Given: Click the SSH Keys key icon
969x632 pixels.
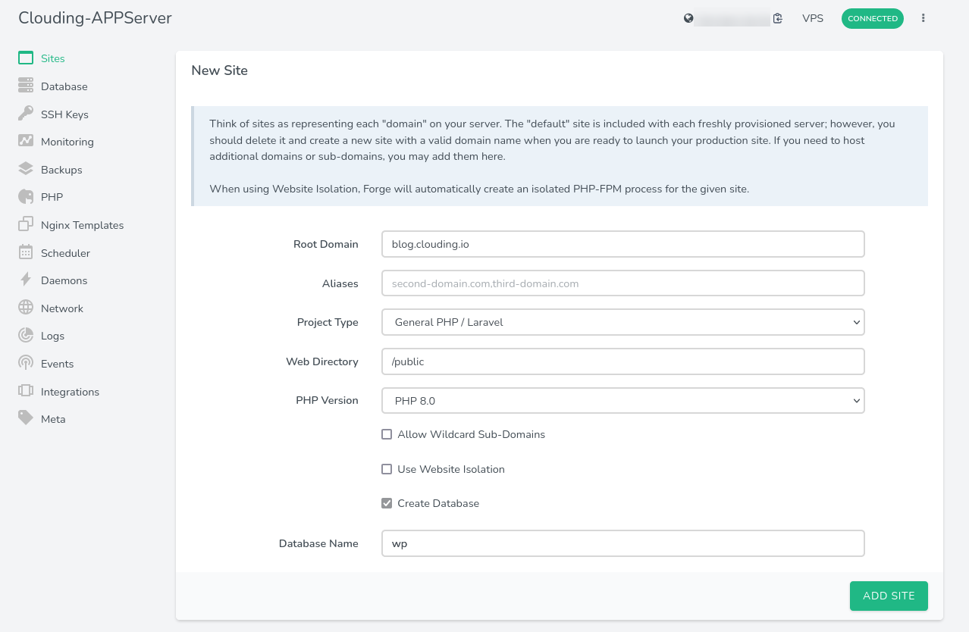Looking at the screenshot, I should (26, 114).
